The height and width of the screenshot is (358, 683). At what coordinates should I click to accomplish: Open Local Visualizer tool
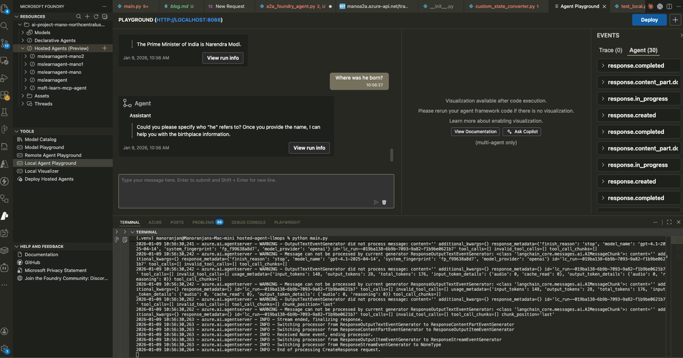click(42, 171)
